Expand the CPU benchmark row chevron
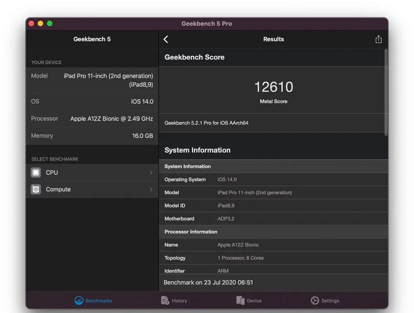414x313 pixels. (151, 172)
